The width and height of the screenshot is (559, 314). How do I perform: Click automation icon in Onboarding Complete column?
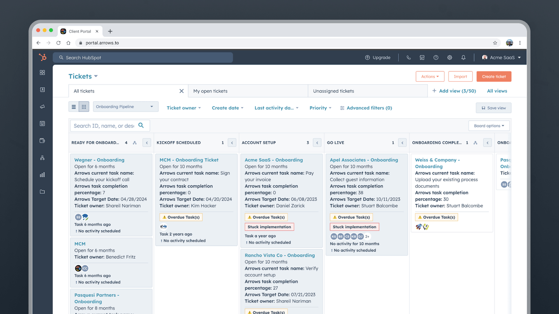pos(476,143)
